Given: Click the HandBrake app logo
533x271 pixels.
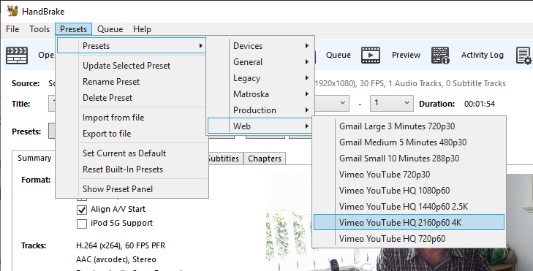Looking at the screenshot, I should (x=12, y=10).
